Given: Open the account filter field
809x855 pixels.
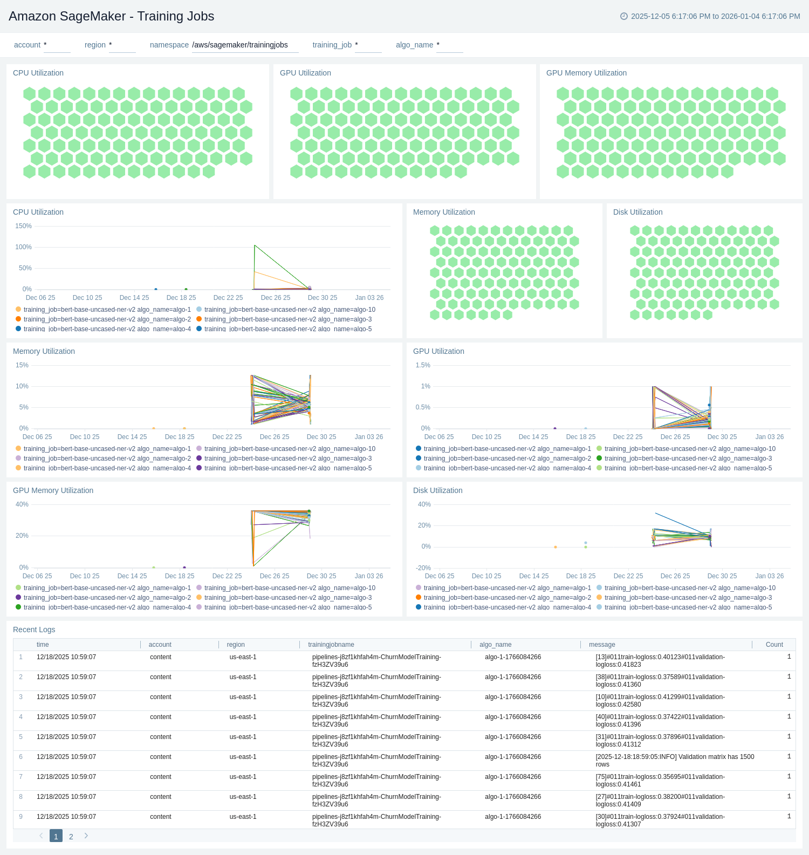Looking at the screenshot, I should 57,45.
